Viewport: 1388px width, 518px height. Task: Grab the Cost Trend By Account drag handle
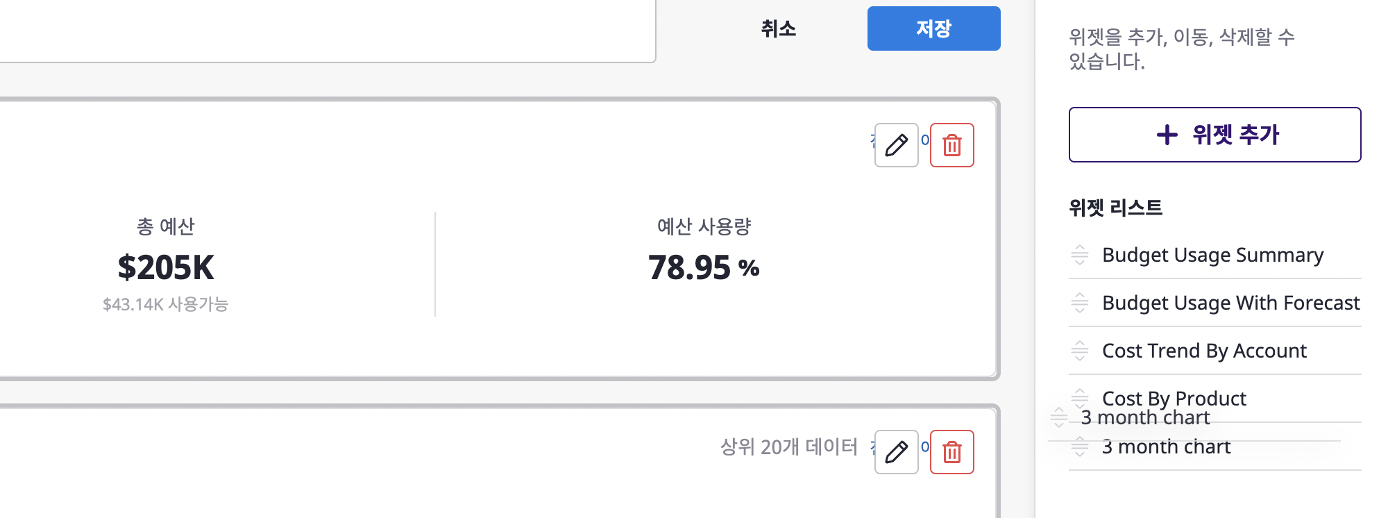tap(1080, 351)
